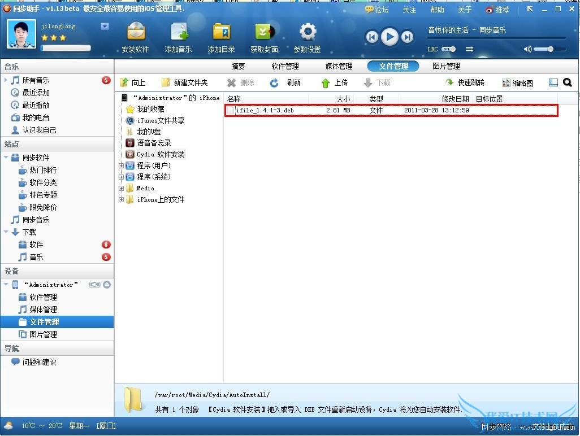Change the playback order mode icon
The image size is (580, 436).
pyautogui.click(x=469, y=49)
